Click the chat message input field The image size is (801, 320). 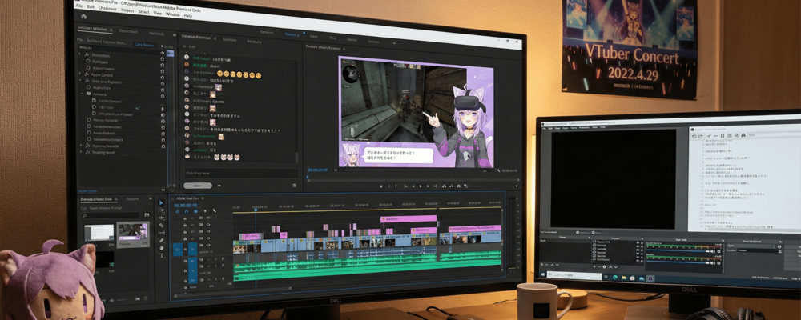241,173
